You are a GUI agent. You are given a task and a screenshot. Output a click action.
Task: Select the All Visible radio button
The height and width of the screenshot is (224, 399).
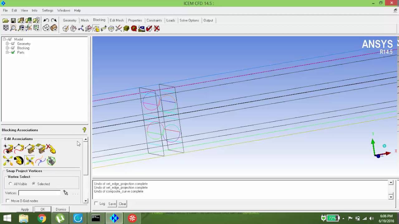tap(10, 184)
